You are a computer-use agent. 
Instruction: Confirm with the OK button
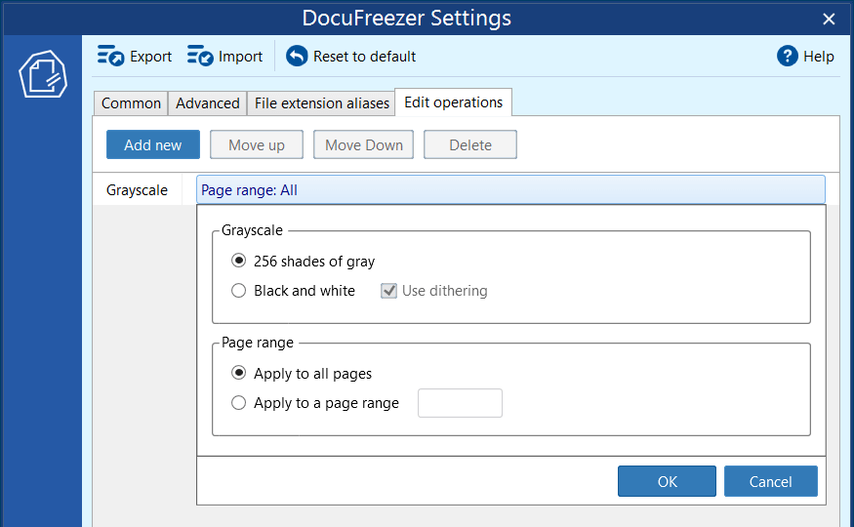pyautogui.click(x=667, y=481)
